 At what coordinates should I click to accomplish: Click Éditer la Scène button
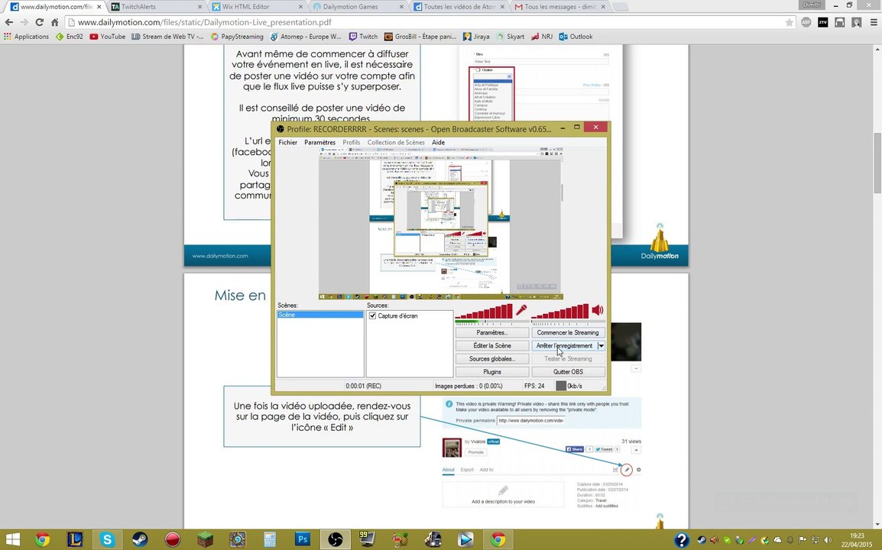491,346
